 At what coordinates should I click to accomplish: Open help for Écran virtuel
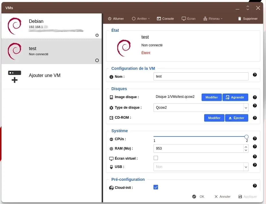255,157
